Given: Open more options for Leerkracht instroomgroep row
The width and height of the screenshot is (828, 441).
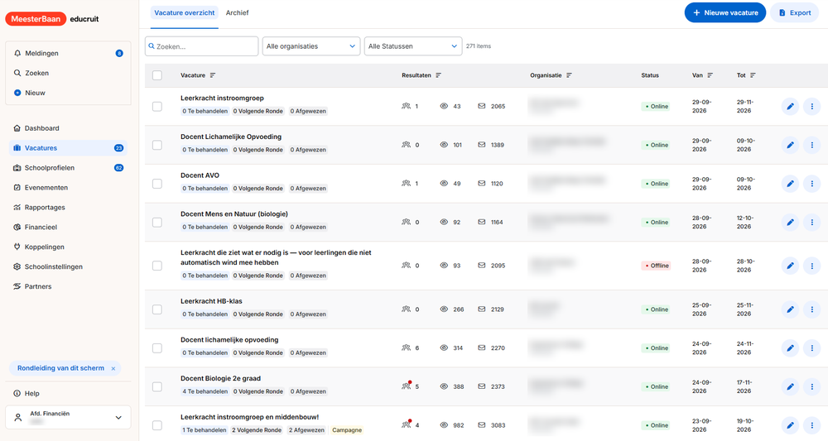Looking at the screenshot, I should pyautogui.click(x=811, y=107).
